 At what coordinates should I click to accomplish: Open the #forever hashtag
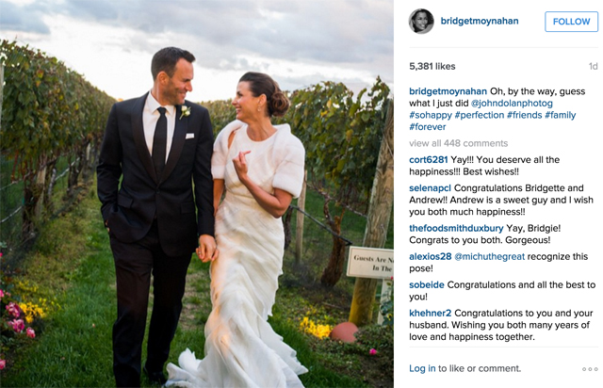pyautogui.click(x=427, y=127)
